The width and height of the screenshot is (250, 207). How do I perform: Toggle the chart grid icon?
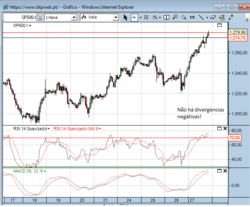(146, 17)
